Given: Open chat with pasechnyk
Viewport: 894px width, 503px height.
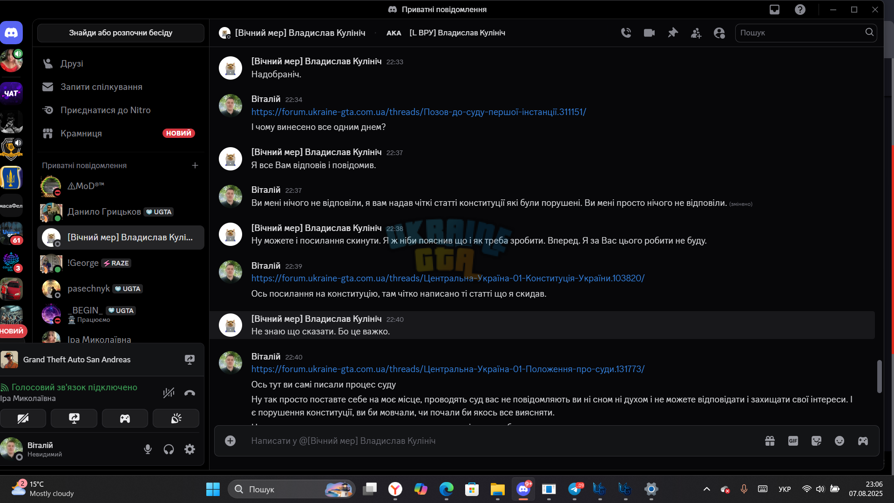Looking at the screenshot, I should pyautogui.click(x=121, y=289).
